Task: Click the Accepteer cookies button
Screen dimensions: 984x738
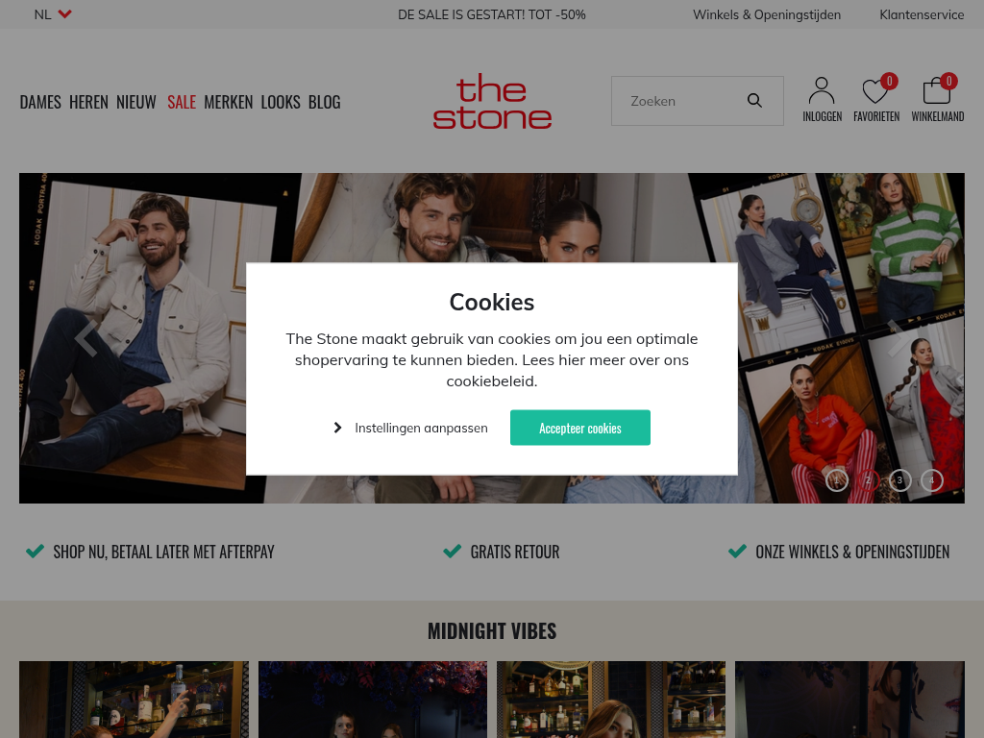Action: click(579, 428)
